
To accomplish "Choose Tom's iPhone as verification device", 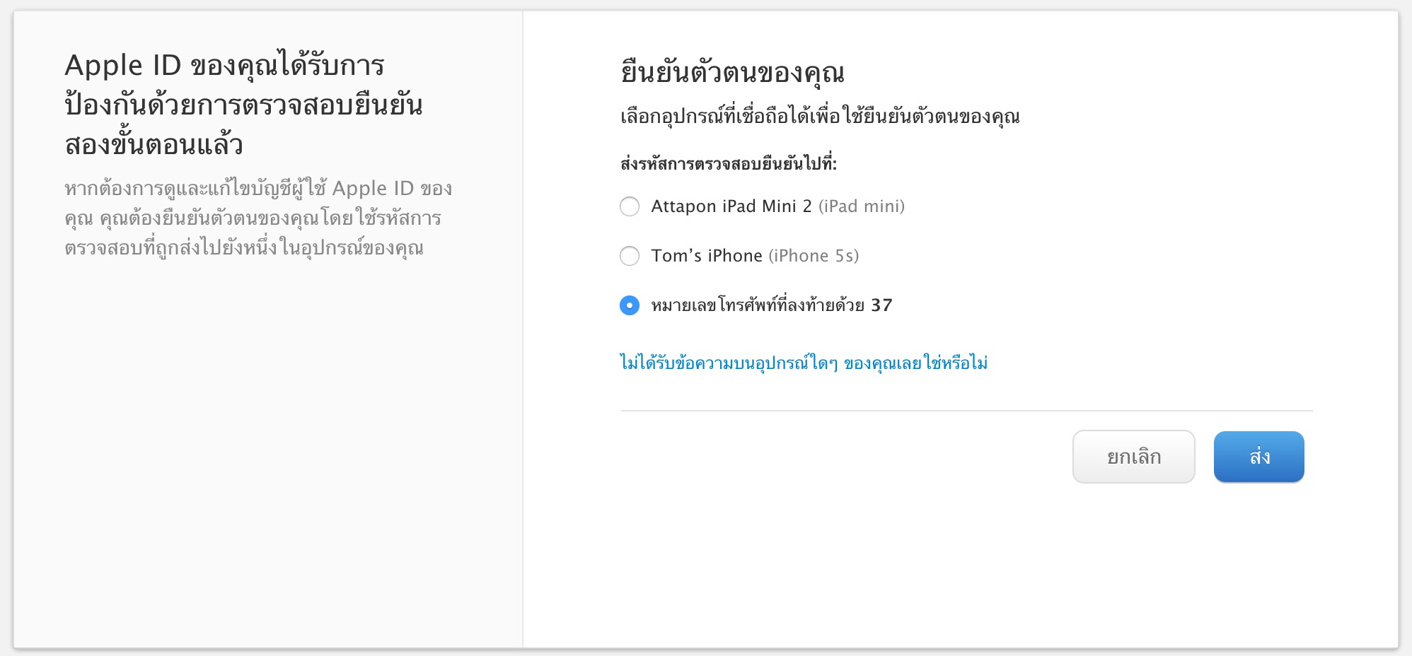I will pos(629,256).
